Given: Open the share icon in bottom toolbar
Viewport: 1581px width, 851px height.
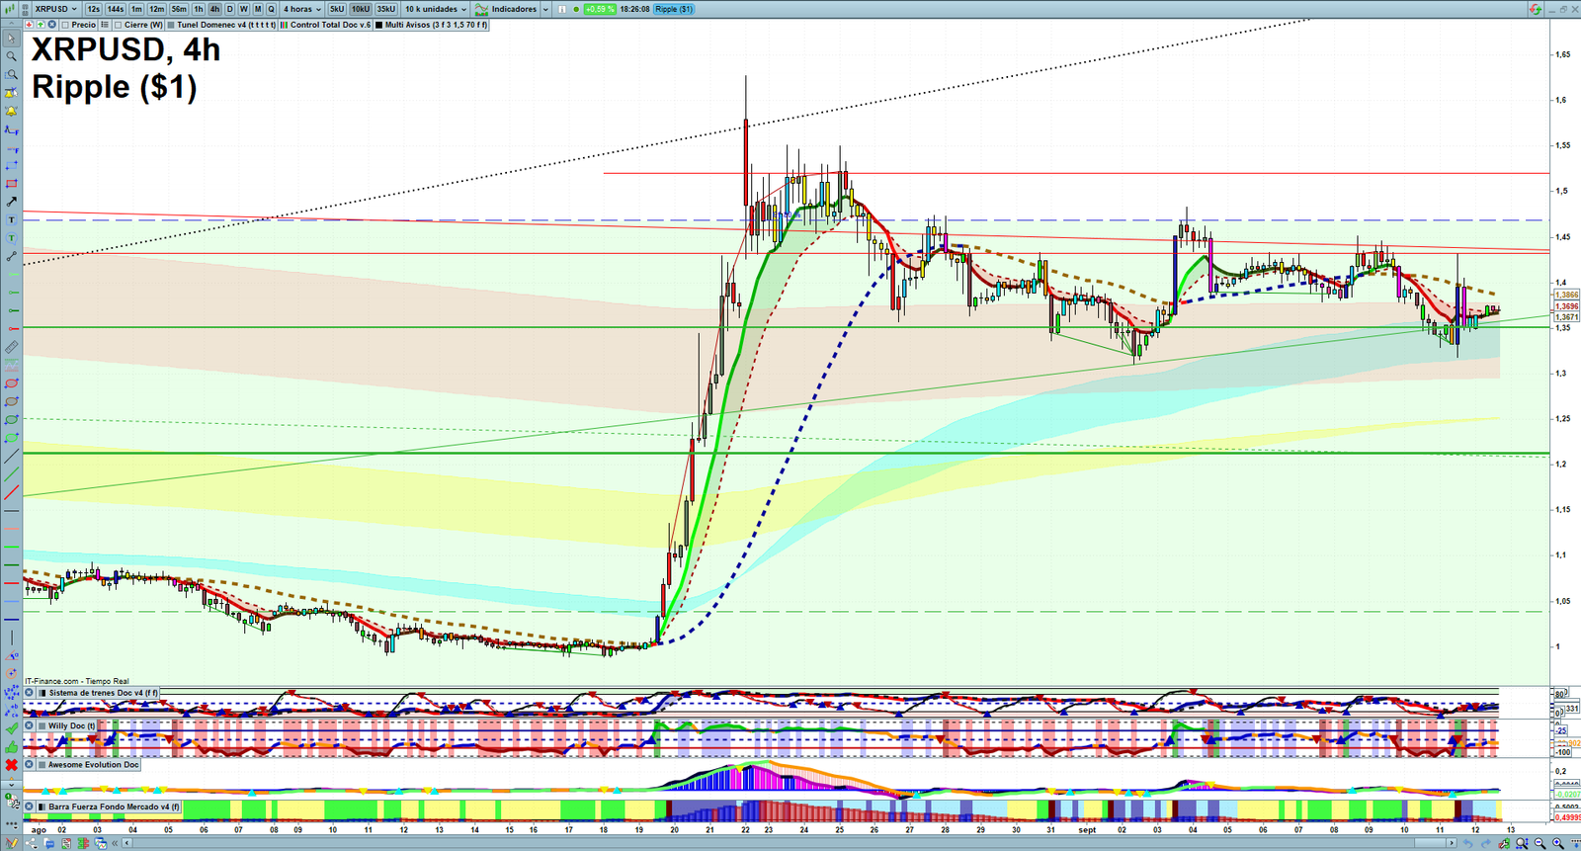Looking at the screenshot, I should coord(31,843).
